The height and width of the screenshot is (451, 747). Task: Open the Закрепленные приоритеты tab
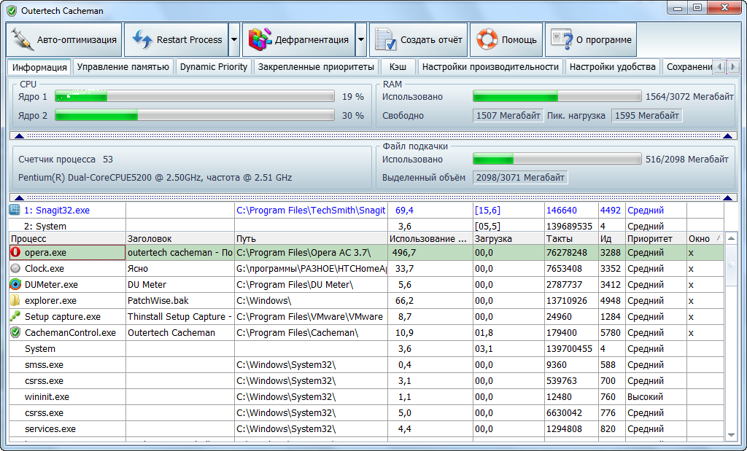click(x=316, y=66)
